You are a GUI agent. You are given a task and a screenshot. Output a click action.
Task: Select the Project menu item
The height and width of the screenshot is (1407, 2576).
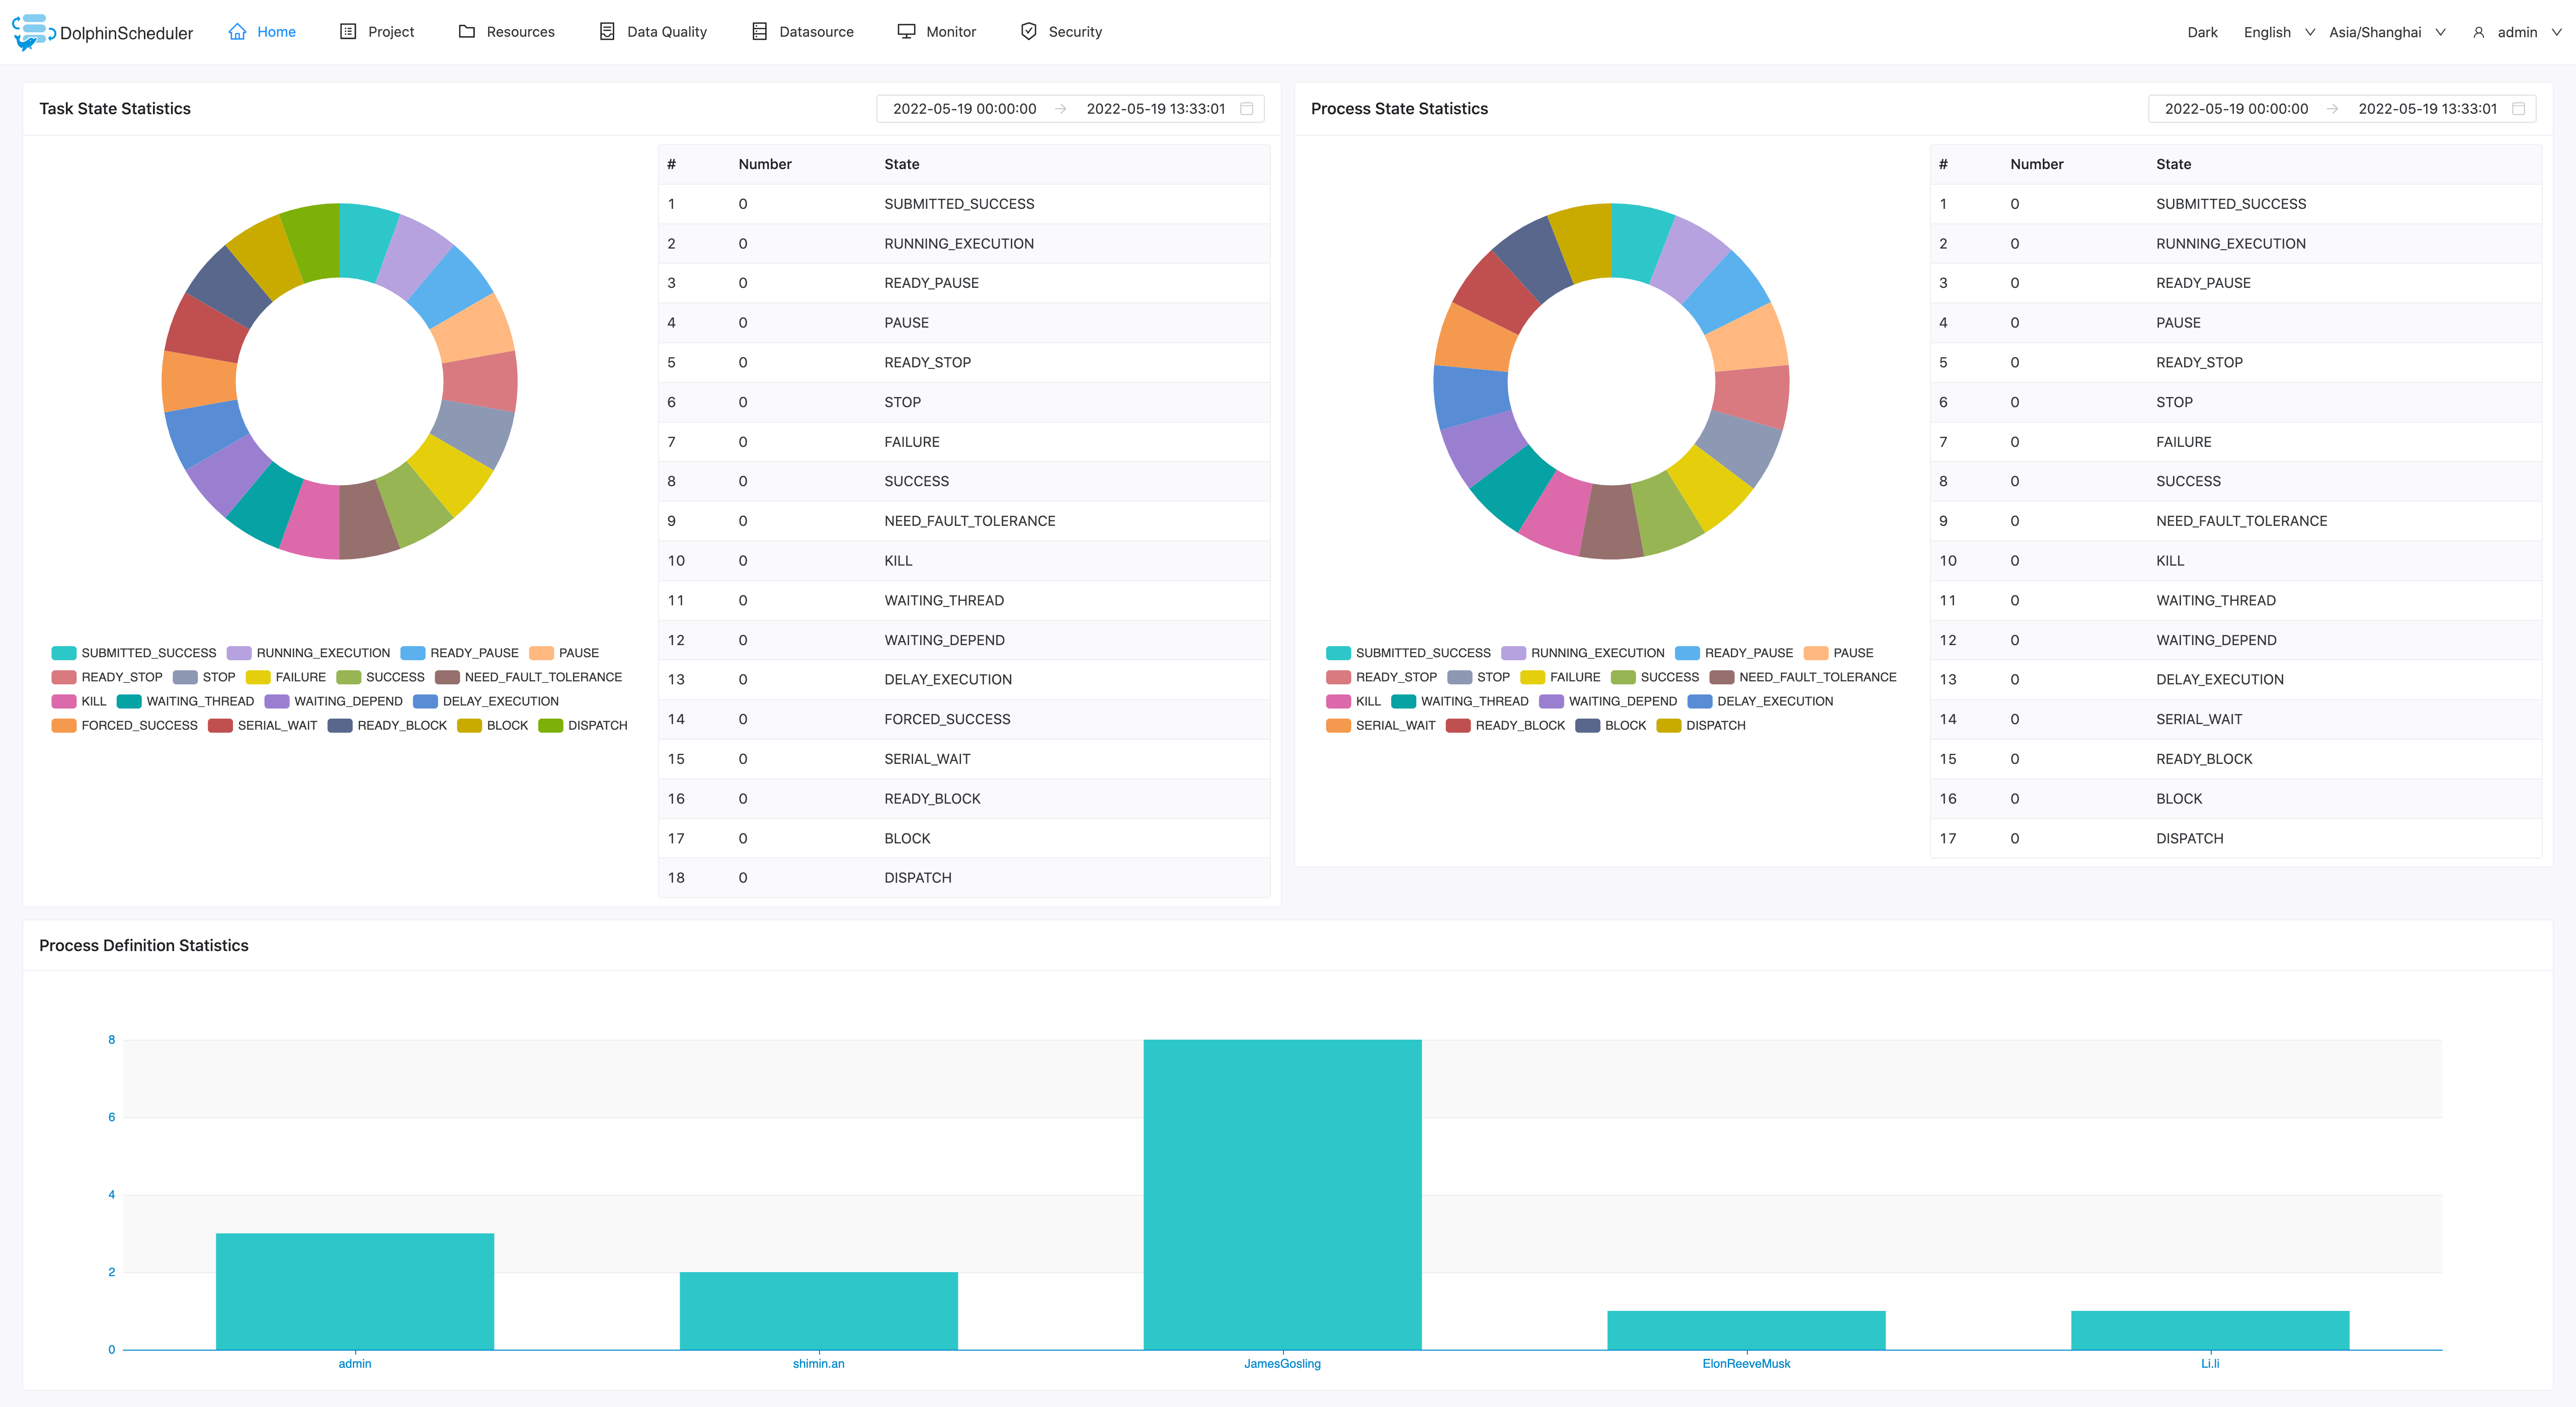pyautogui.click(x=390, y=31)
